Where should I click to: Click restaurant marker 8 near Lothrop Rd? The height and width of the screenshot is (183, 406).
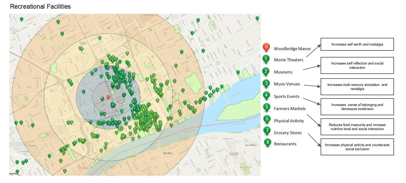100,38
